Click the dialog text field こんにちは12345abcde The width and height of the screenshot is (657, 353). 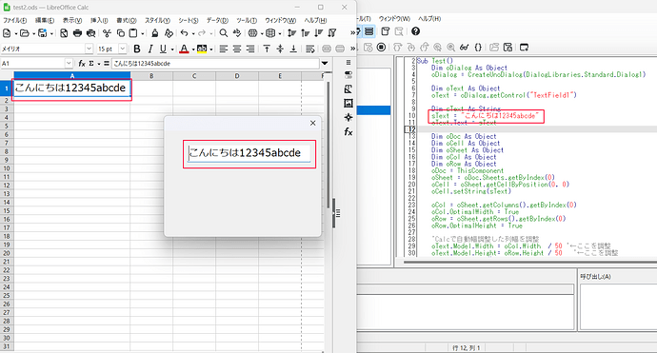click(249, 153)
